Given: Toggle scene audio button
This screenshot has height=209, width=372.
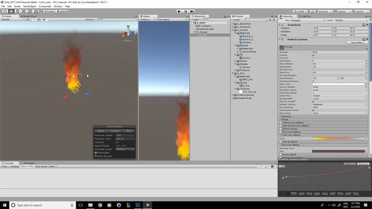Looking at the screenshot, I should [x=39, y=19].
